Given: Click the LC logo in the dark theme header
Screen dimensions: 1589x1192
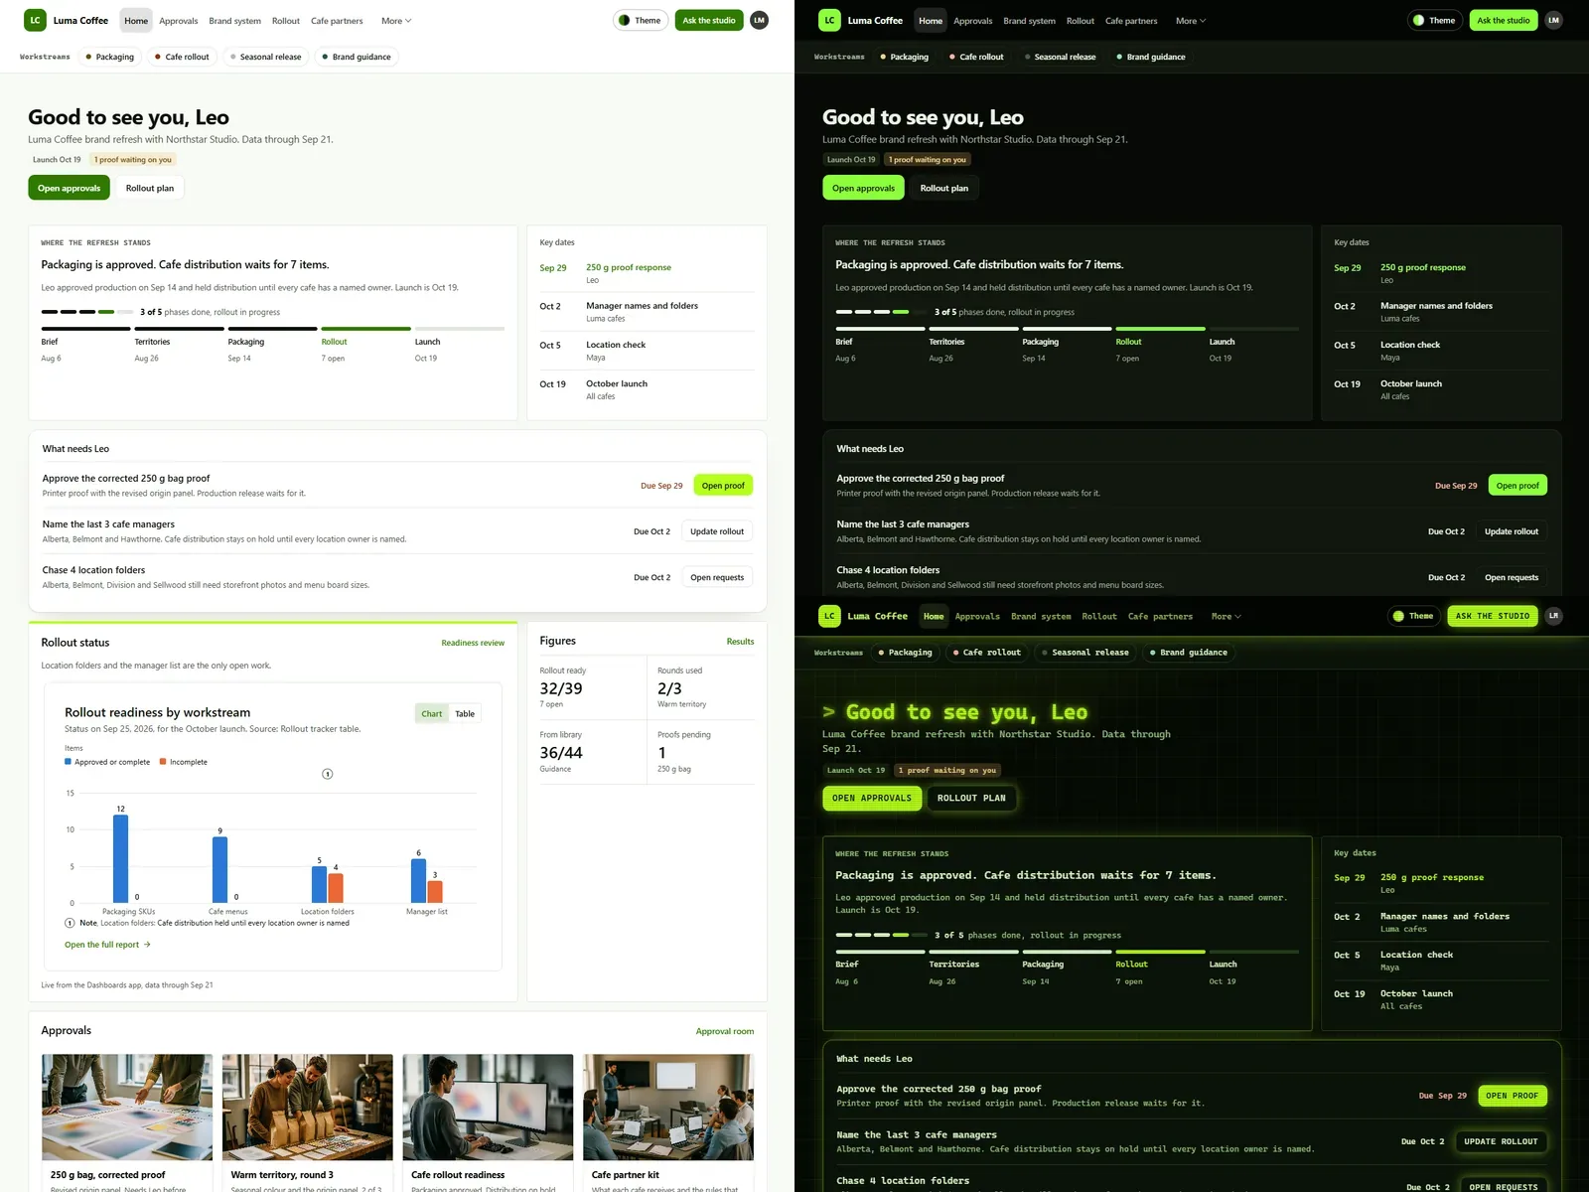Looking at the screenshot, I should [x=829, y=20].
